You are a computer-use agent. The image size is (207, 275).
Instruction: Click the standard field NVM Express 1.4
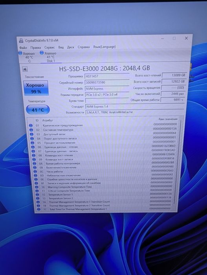click(x=135, y=106)
